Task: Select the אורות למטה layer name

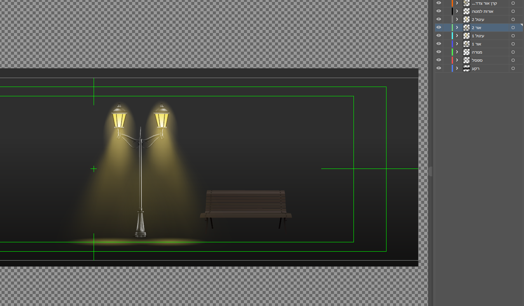Action: point(482,11)
